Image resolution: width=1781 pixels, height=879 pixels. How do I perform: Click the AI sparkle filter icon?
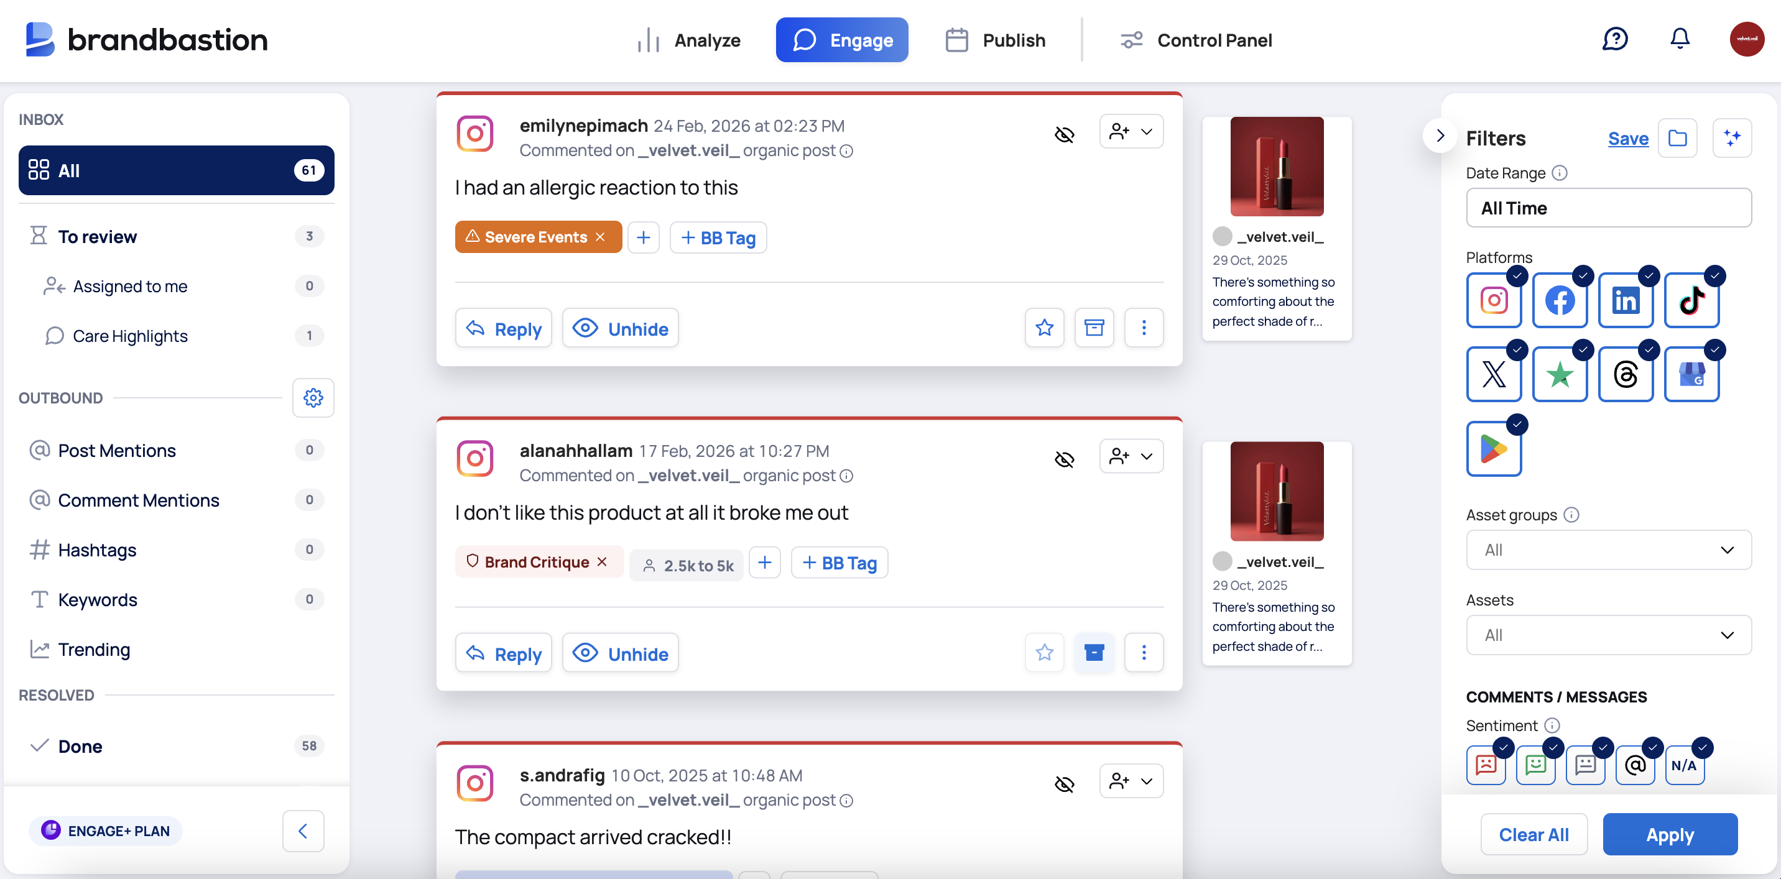pyautogui.click(x=1732, y=138)
